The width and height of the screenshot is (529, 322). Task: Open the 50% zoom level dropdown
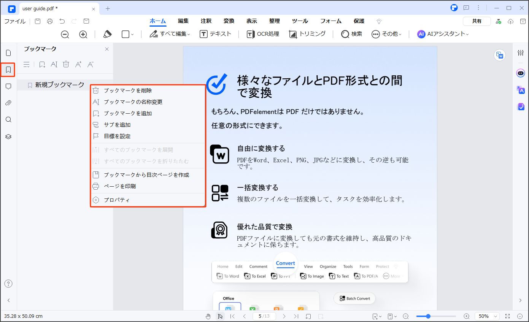488,316
